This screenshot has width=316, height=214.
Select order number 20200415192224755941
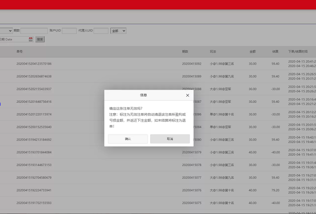pyautogui.click(x=34, y=190)
